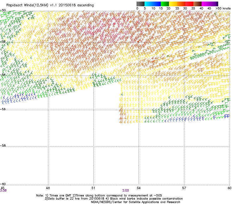This screenshot has height=204, width=232.
Task: Click the latitude label '-50'
Action: 3,10
